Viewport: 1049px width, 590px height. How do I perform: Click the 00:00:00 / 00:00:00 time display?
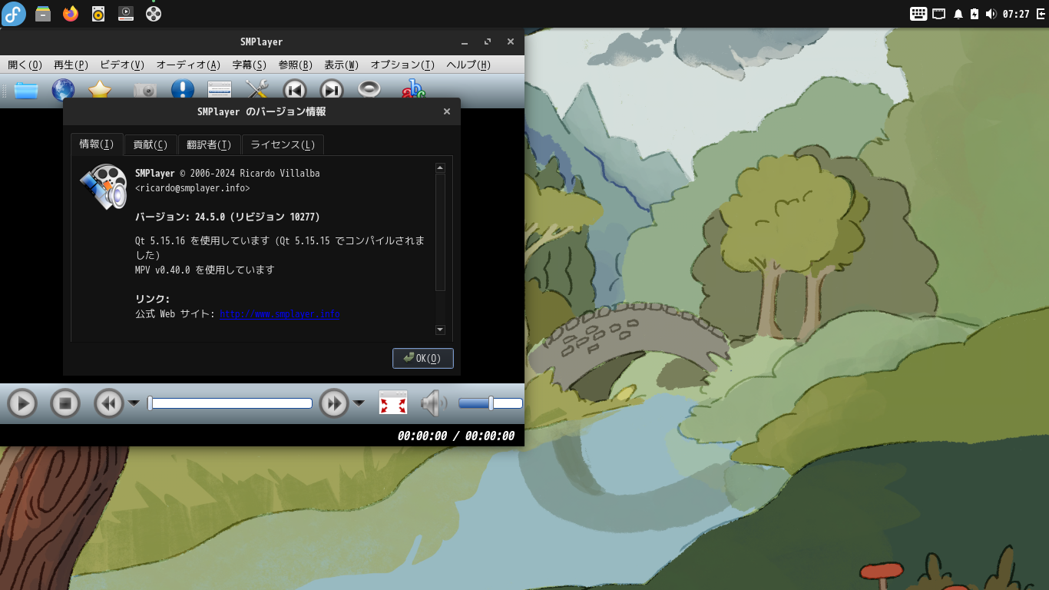[456, 436]
